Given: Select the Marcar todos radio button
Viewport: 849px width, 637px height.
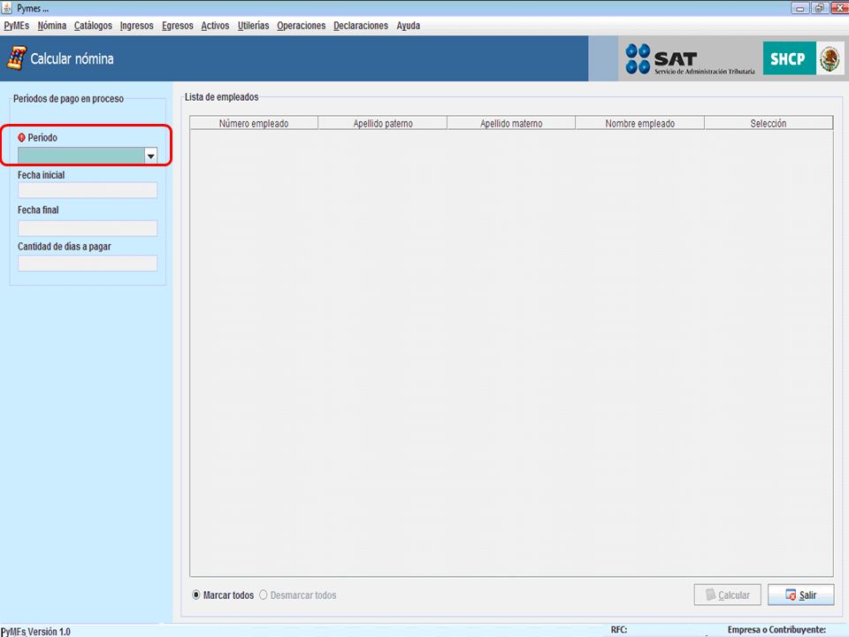Looking at the screenshot, I should 196,595.
